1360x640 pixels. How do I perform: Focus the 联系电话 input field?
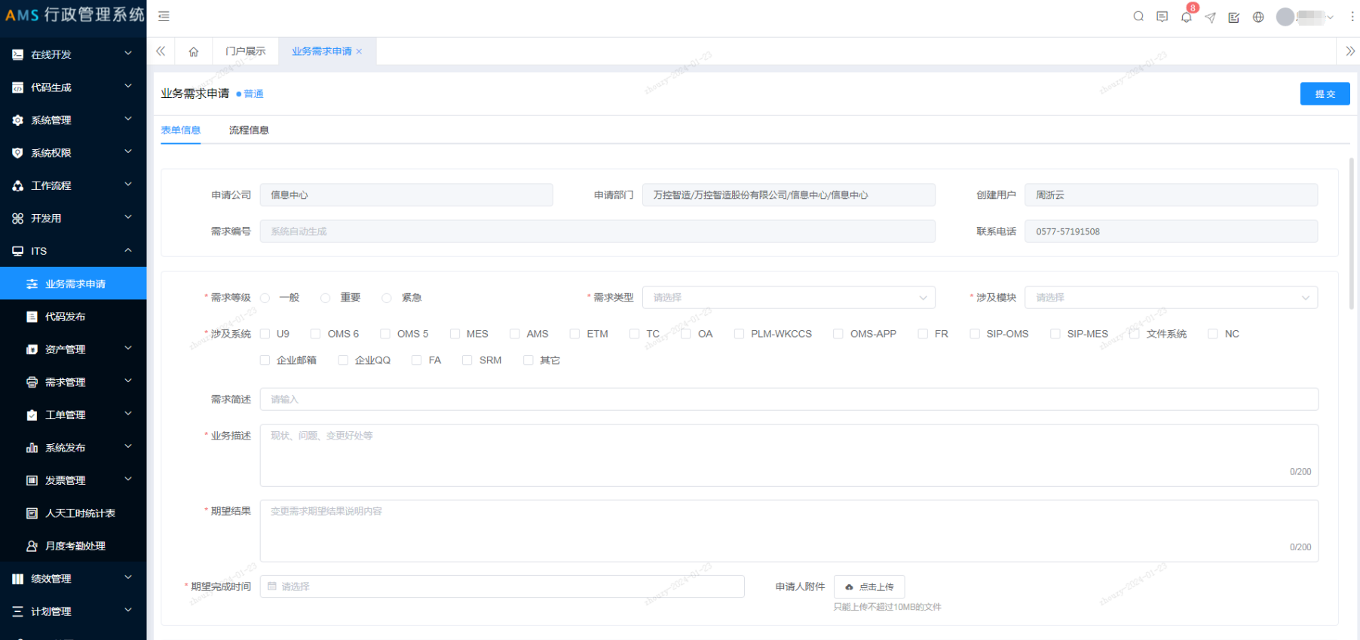1171,231
